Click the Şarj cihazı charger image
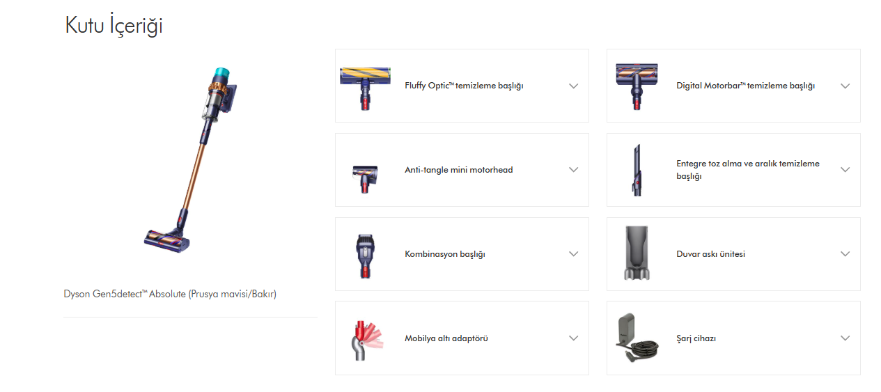The height and width of the screenshot is (392, 881). [x=637, y=339]
